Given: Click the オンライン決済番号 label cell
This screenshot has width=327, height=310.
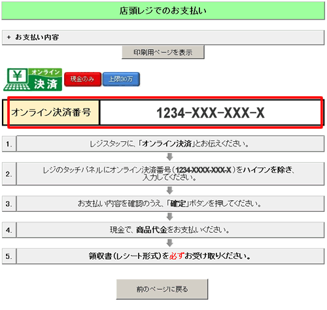Looking at the screenshot, I should 52,112.
